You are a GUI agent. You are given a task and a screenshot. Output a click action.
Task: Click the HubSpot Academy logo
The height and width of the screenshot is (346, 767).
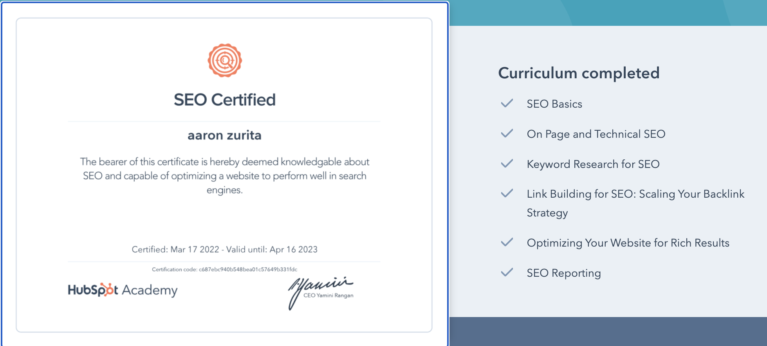pyautogui.click(x=123, y=290)
